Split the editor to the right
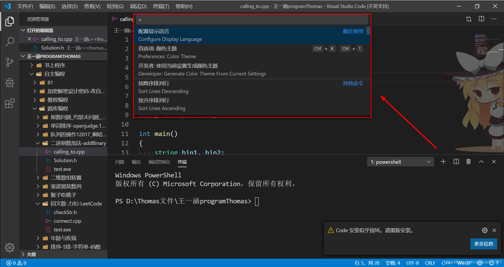 tap(481, 19)
